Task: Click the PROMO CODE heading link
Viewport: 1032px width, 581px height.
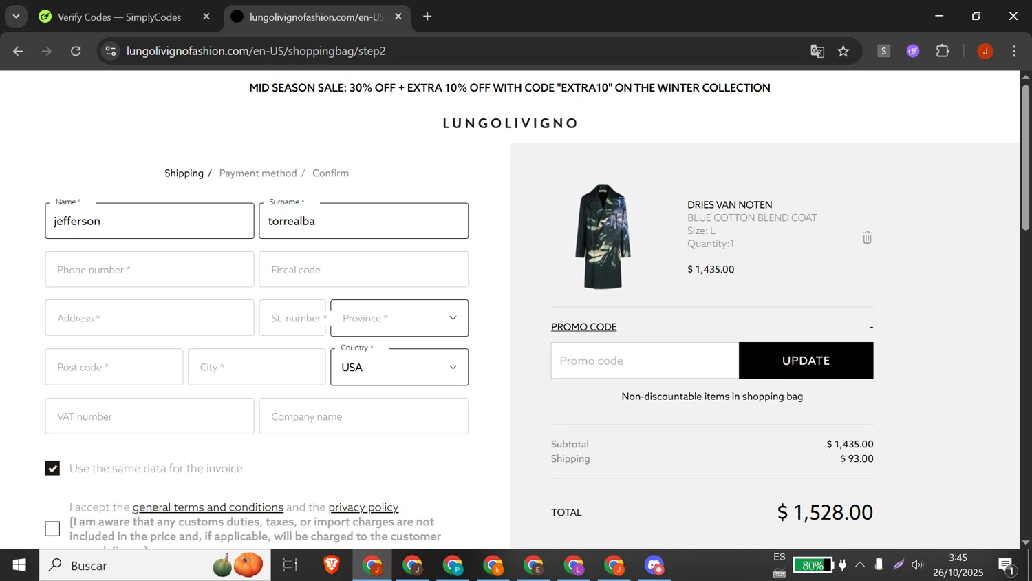Action: click(x=583, y=326)
